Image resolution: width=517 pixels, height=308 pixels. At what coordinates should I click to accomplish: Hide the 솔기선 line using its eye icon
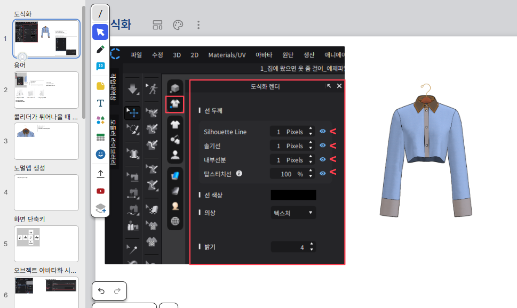point(322,145)
